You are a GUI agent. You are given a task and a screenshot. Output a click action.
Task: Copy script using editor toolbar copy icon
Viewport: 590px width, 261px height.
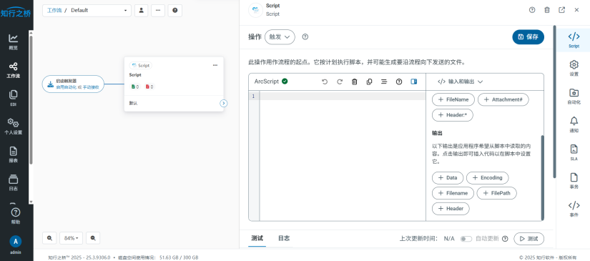click(369, 82)
